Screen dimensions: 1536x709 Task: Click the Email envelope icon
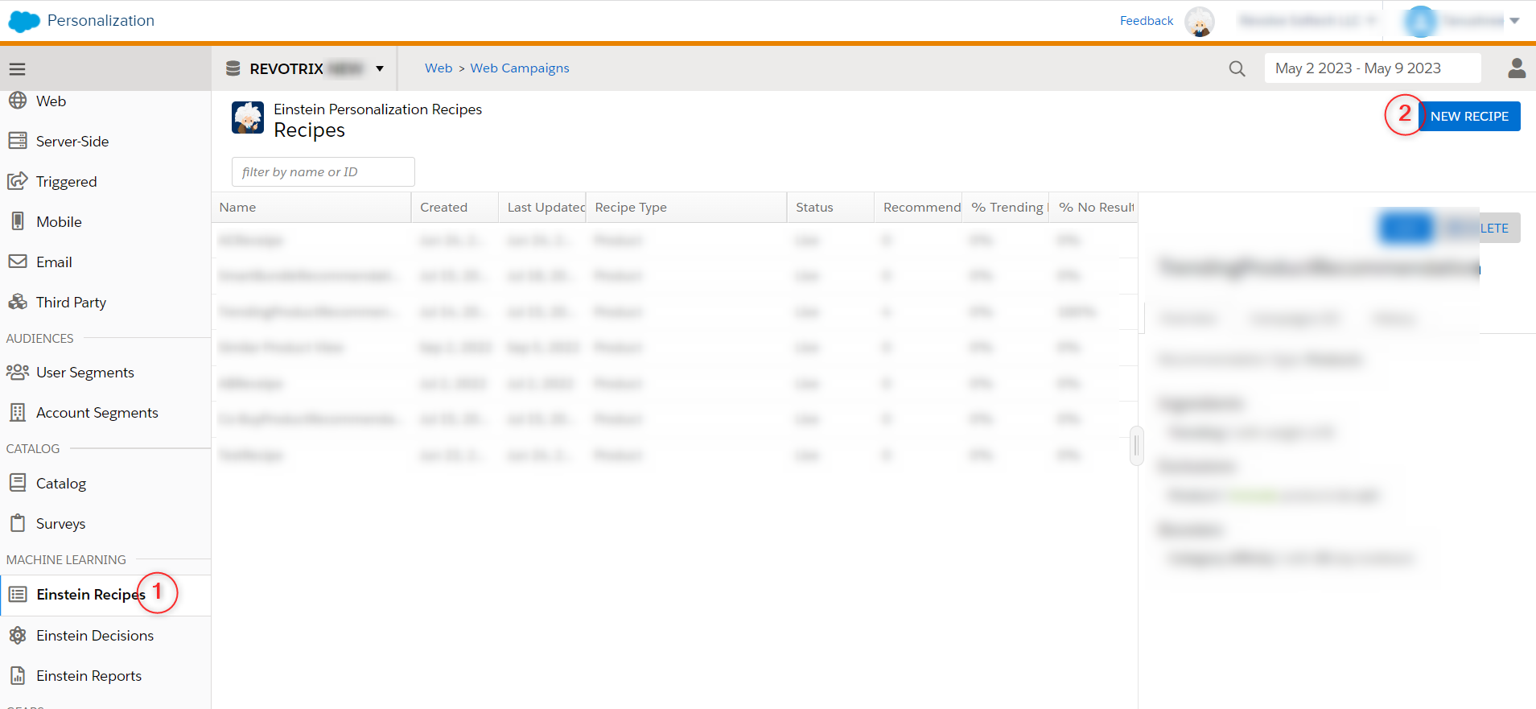[x=18, y=262]
